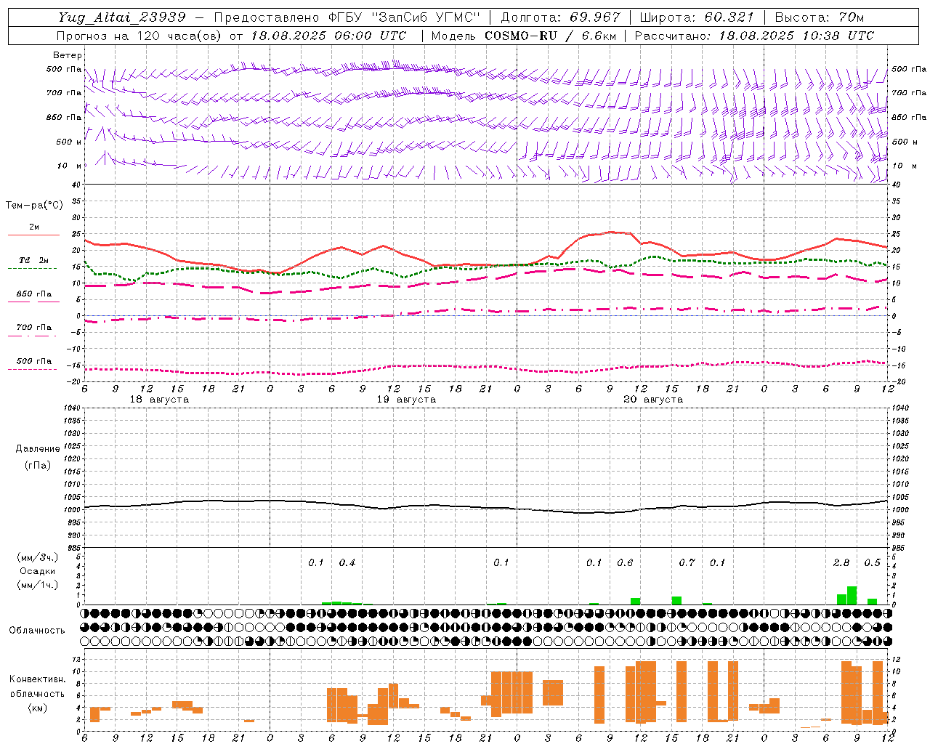The height and width of the screenshot is (744, 930).
Task: Click the station title Yug_Altai_23939
Action: coord(122,17)
